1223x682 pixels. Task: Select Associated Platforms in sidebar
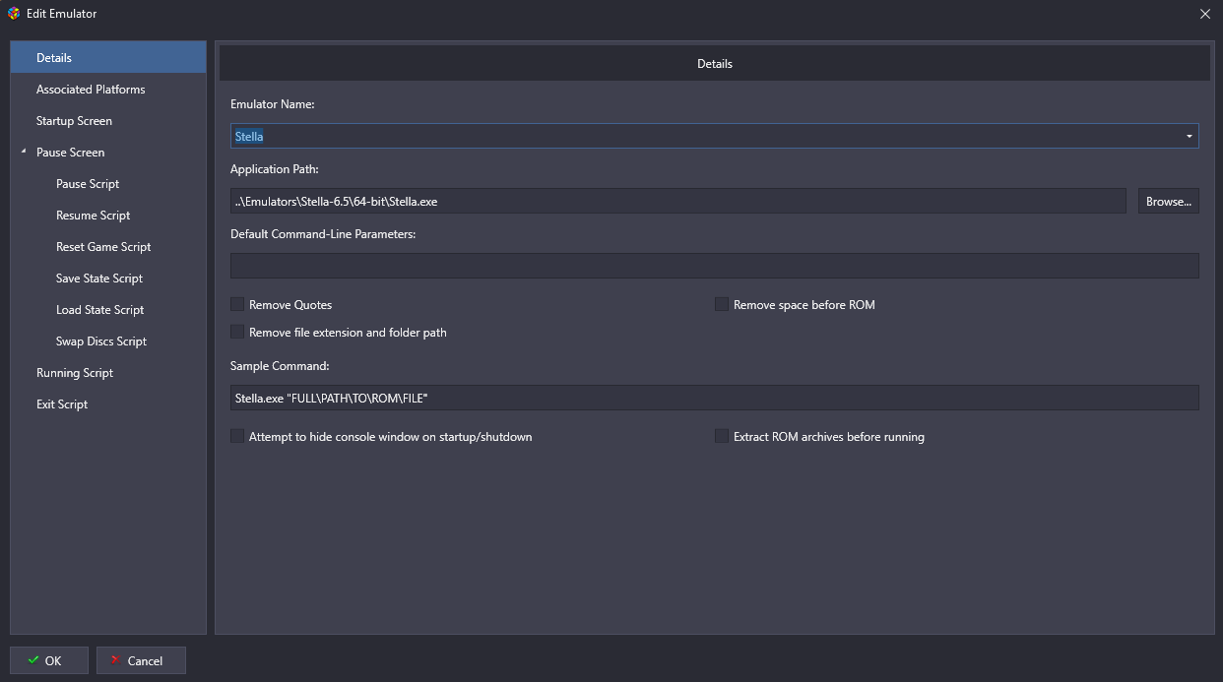point(91,90)
